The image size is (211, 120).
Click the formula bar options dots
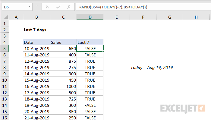37,7
